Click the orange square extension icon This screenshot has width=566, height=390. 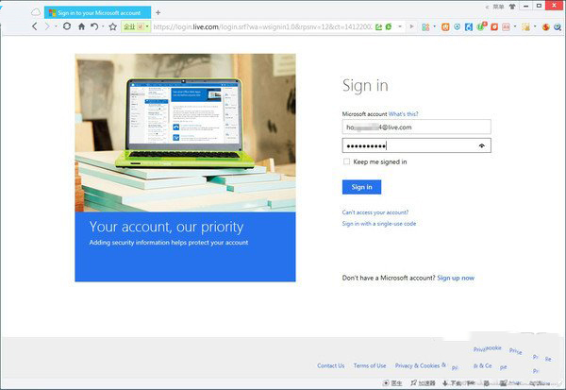point(445,26)
